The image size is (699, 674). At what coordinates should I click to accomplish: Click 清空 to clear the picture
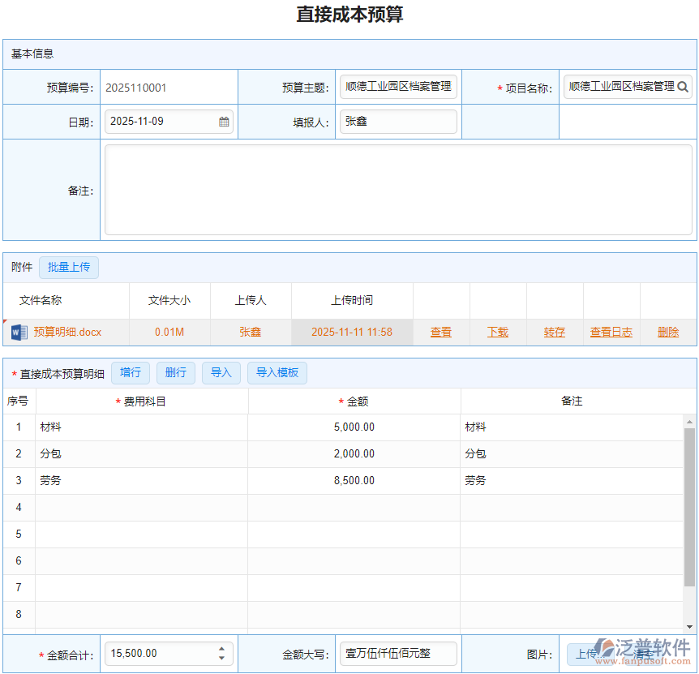pos(643,654)
